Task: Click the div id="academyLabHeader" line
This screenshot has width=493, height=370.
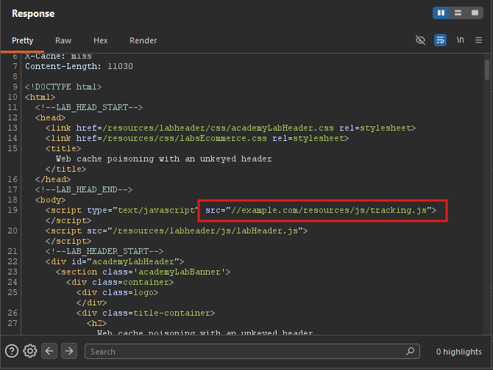Action: coord(115,261)
